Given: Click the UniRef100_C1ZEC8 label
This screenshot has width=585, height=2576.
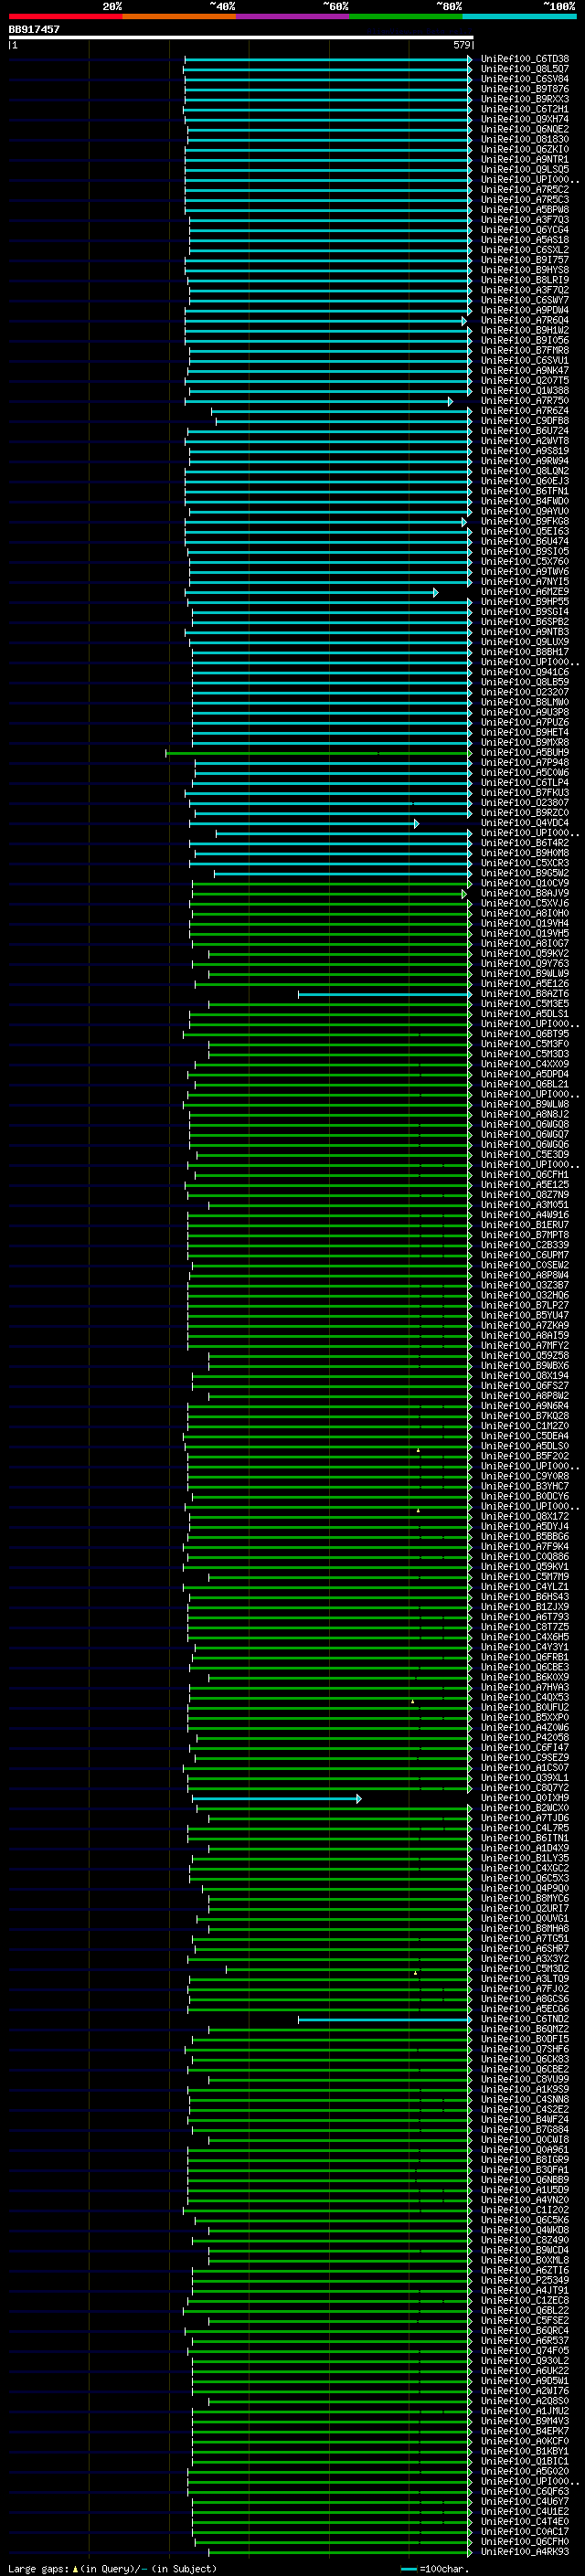Looking at the screenshot, I should pyautogui.click(x=525, y=2300).
